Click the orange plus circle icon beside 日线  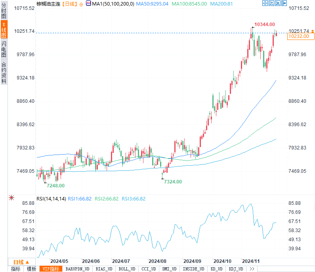coord(81,4)
